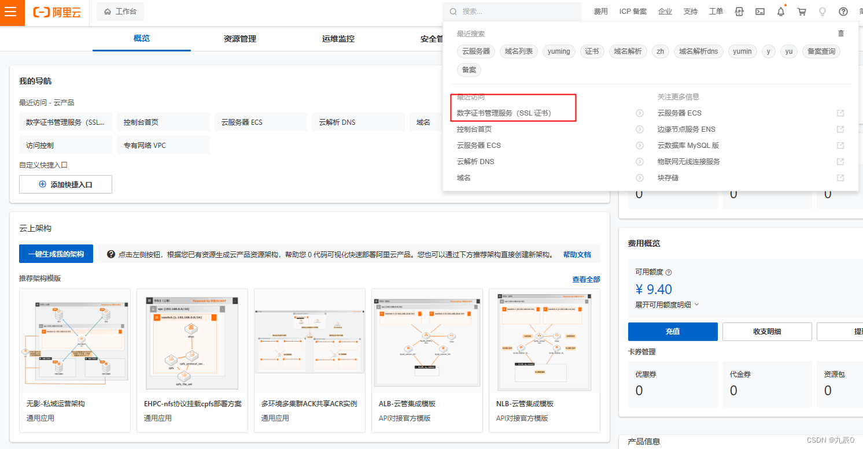Click 查看全部 architecture templates link
This screenshot has width=863, height=449.
pyautogui.click(x=586, y=279)
